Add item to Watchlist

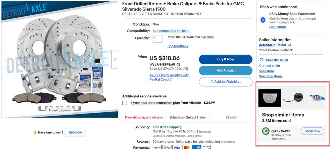tap(226, 82)
